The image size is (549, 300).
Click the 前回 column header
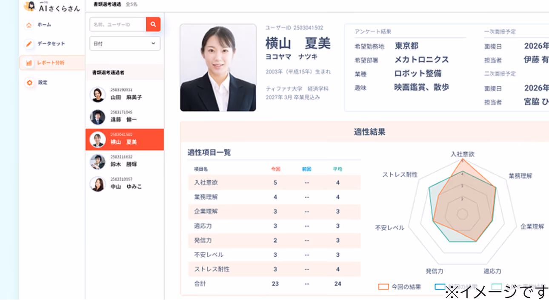pos(307,169)
